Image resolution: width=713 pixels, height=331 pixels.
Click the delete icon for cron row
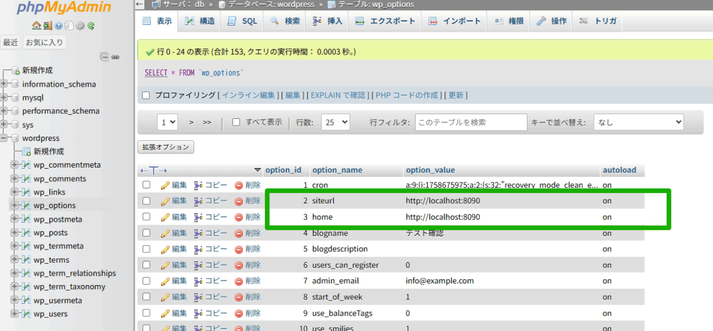coord(239,185)
